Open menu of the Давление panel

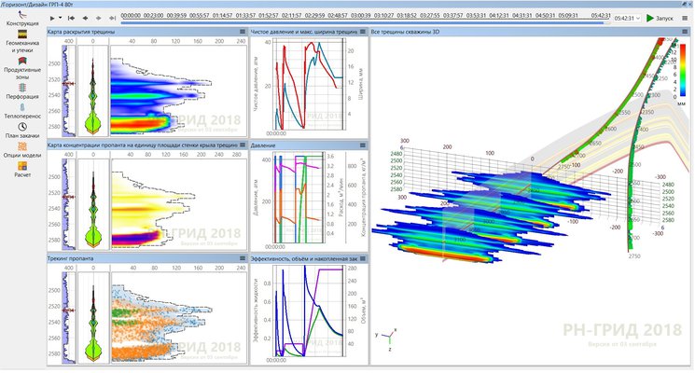pyautogui.click(x=363, y=145)
